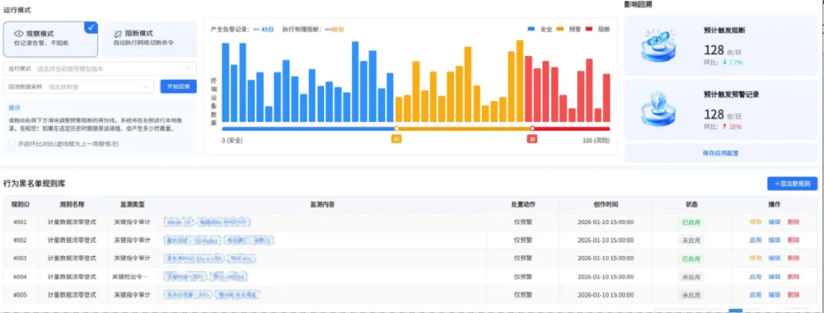Click 删除 for rule #002
Viewport: 824px width, 313px height.
(x=793, y=240)
